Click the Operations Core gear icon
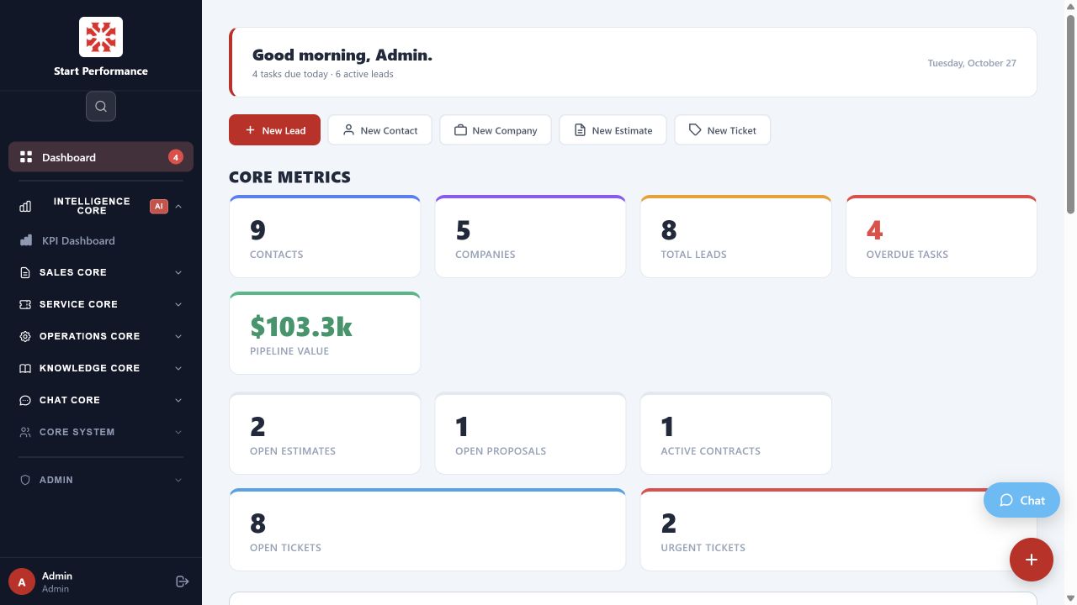The width and height of the screenshot is (1077, 605). [x=25, y=336]
